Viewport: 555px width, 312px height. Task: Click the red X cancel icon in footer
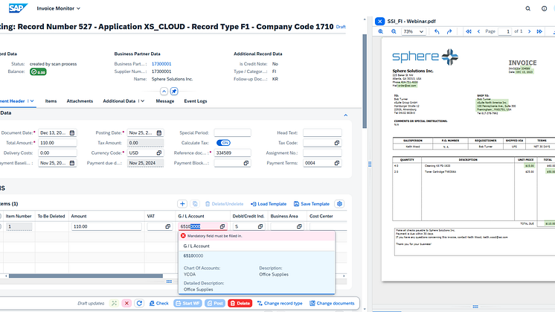126,303
